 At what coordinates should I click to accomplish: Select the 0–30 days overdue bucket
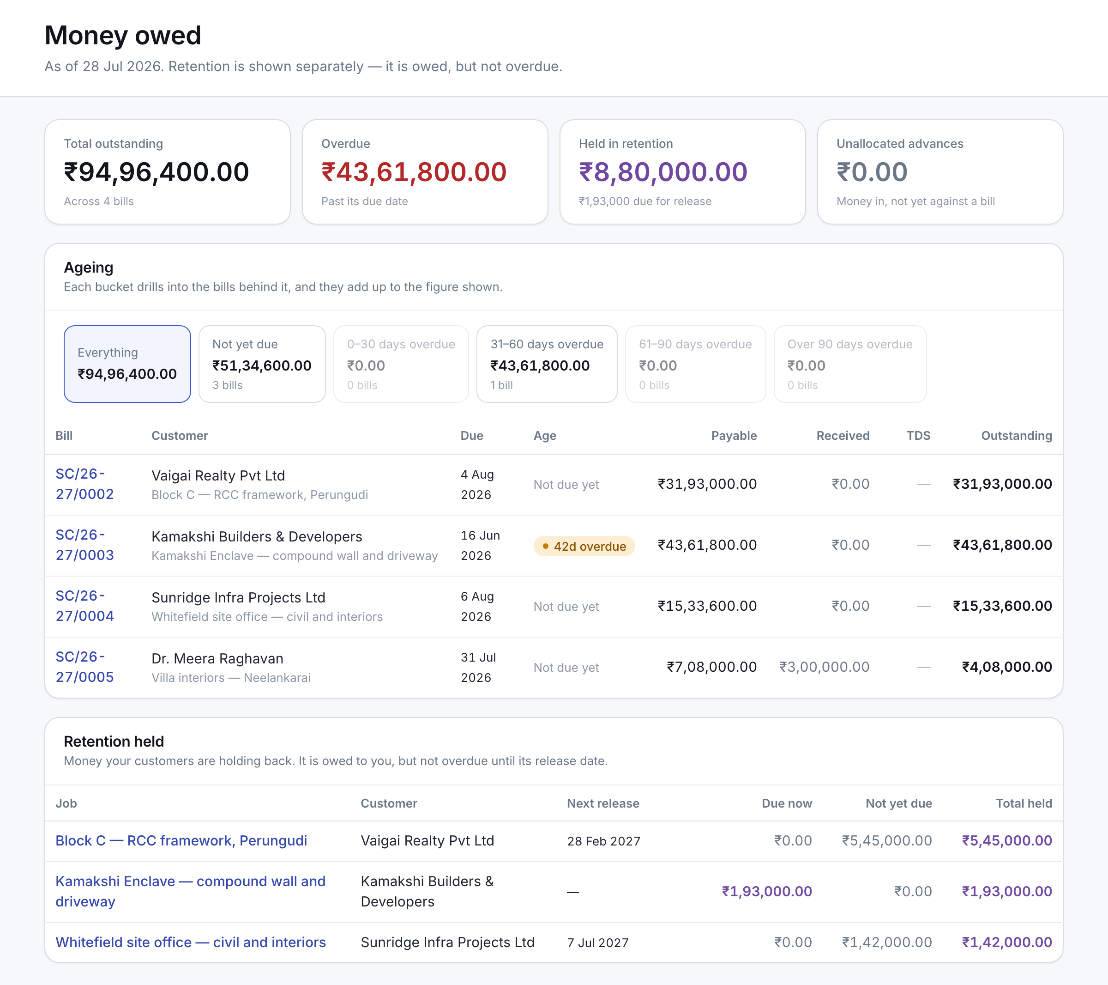(x=401, y=364)
